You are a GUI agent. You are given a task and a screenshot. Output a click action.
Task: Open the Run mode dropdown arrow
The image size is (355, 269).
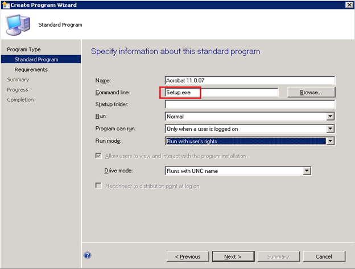coord(331,141)
